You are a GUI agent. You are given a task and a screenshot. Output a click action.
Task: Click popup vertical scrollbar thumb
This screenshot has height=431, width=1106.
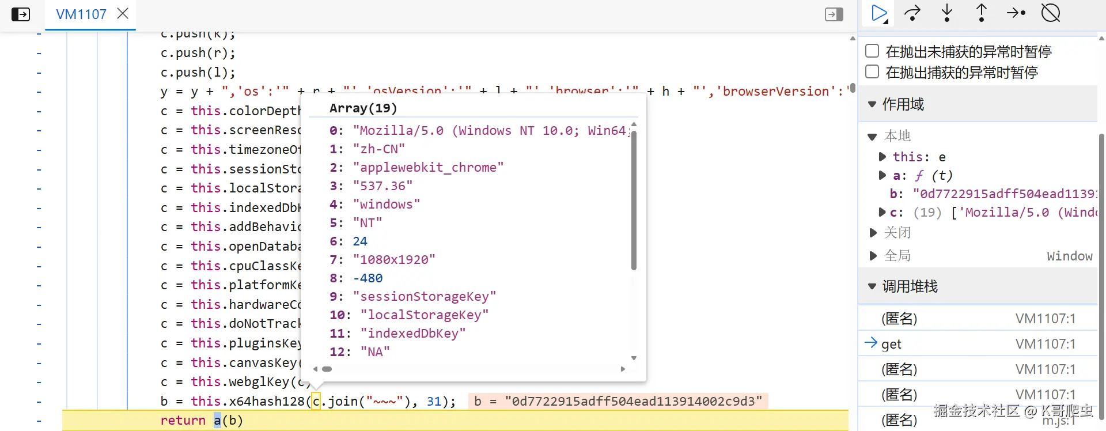[x=634, y=200]
